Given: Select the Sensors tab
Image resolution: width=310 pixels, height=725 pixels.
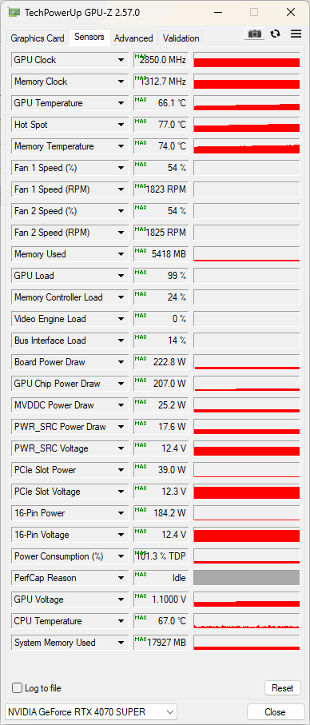Looking at the screenshot, I should 89,37.
